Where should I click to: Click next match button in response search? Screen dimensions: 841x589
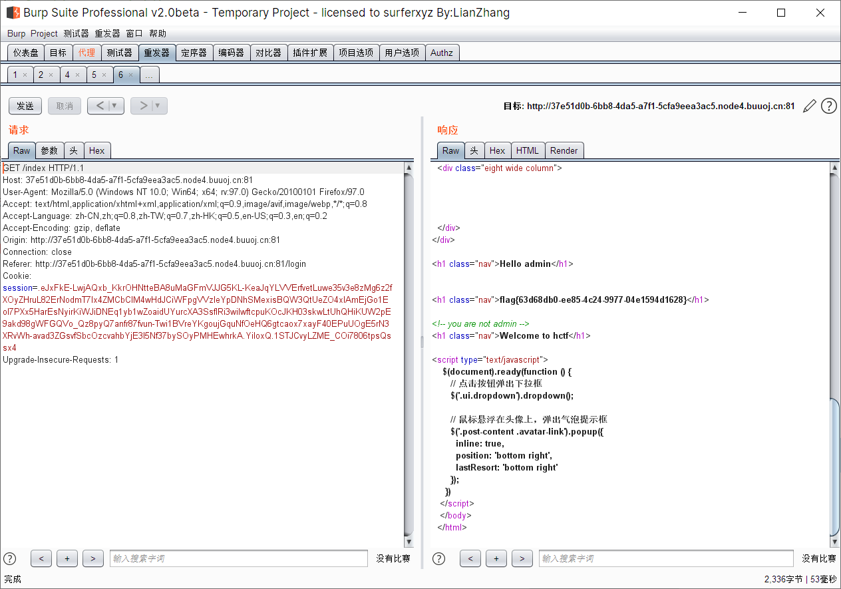point(522,559)
